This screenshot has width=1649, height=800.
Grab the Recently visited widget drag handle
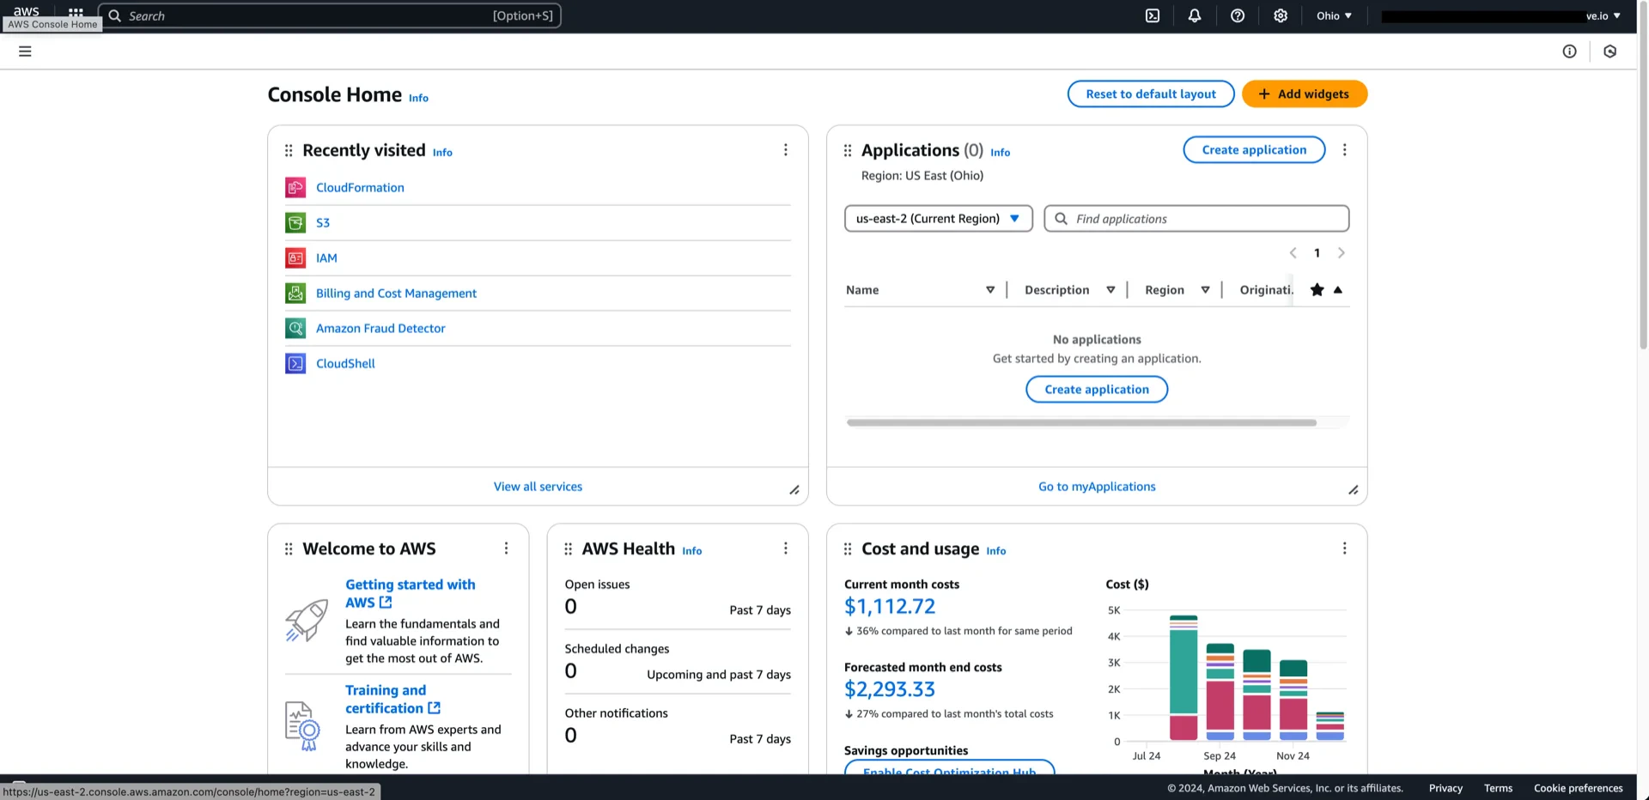[289, 150]
